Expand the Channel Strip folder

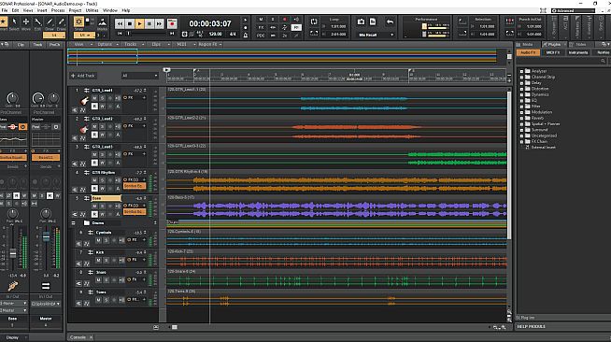pyautogui.click(x=521, y=78)
